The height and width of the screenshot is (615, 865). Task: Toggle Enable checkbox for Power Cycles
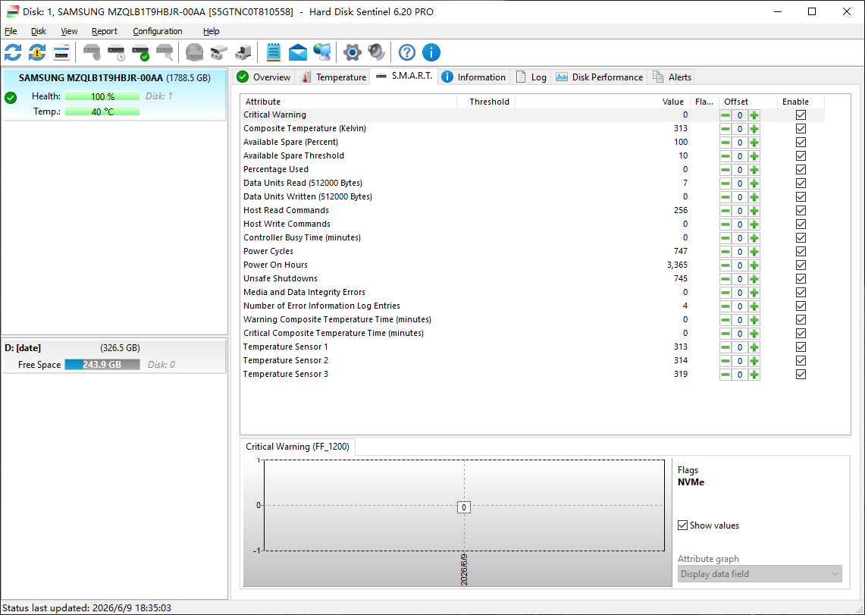(x=801, y=252)
